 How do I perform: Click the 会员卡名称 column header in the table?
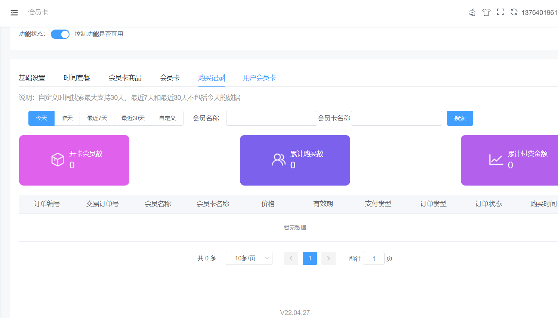[x=213, y=204]
